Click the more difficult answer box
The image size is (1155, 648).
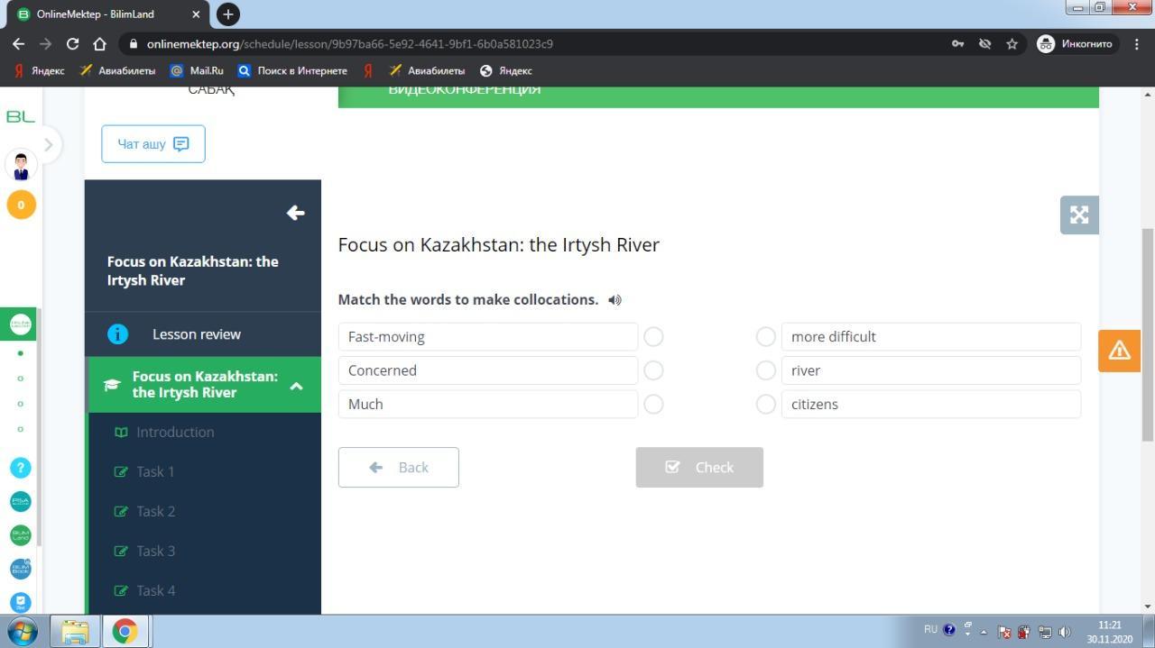pyautogui.click(x=931, y=336)
